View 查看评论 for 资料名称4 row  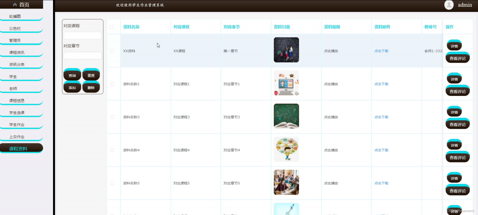point(457,157)
